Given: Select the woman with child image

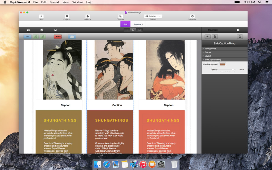Looking at the screenshot, I should (x=165, y=70).
